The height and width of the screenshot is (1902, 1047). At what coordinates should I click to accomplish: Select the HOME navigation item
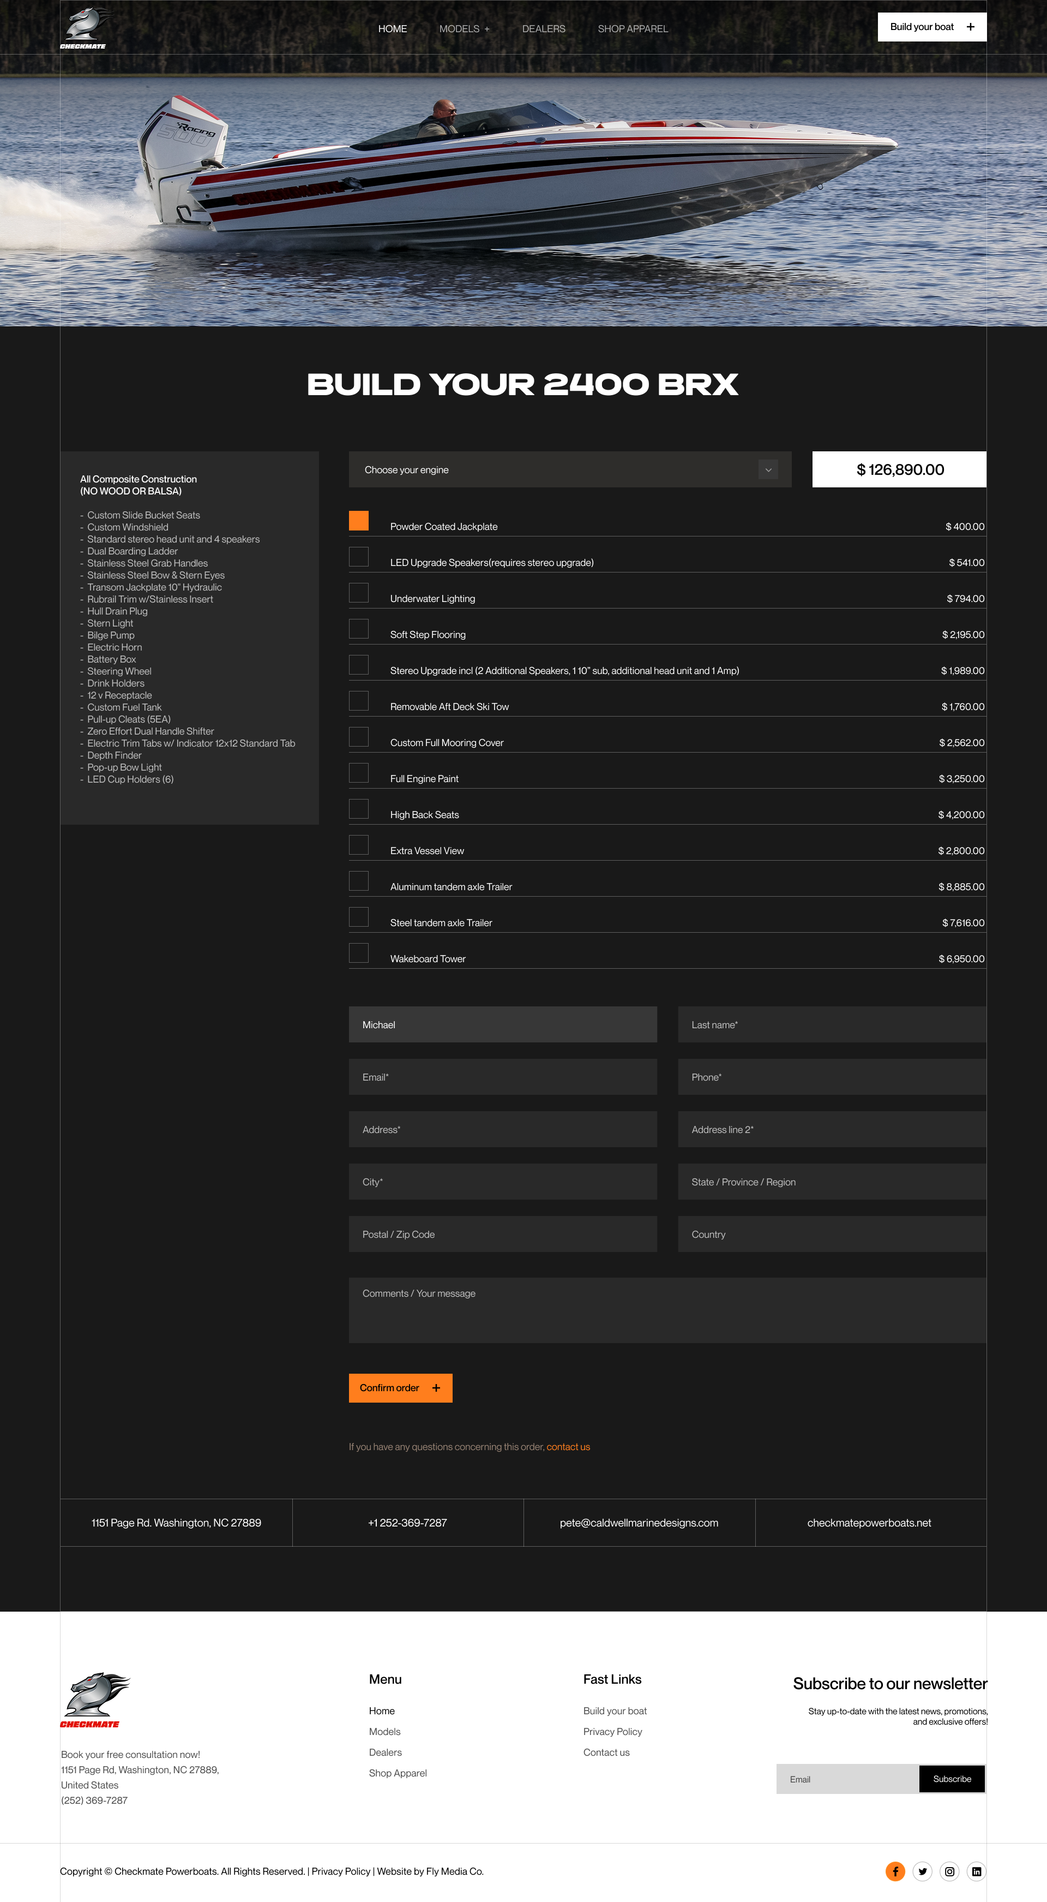coord(392,29)
